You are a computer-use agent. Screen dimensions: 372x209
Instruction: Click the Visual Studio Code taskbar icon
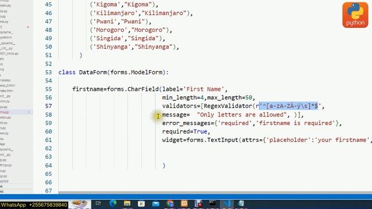coord(227,203)
